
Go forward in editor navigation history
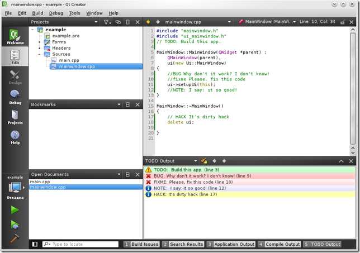(x=158, y=22)
